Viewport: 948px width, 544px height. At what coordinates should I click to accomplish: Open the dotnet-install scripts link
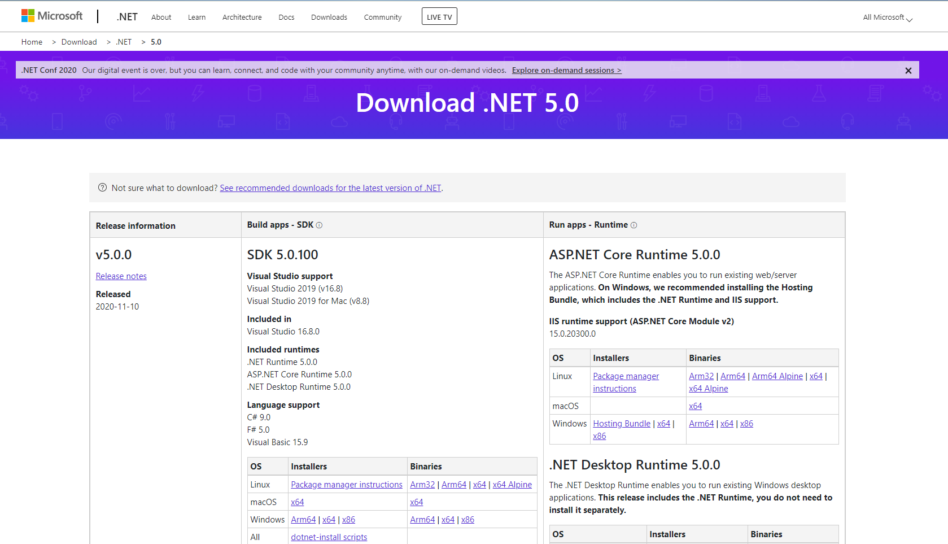click(329, 537)
